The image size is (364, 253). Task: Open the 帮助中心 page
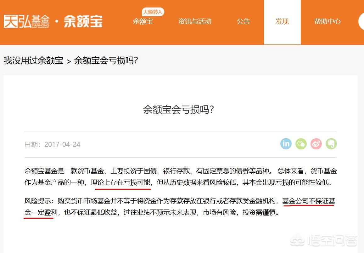[x=327, y=21]
